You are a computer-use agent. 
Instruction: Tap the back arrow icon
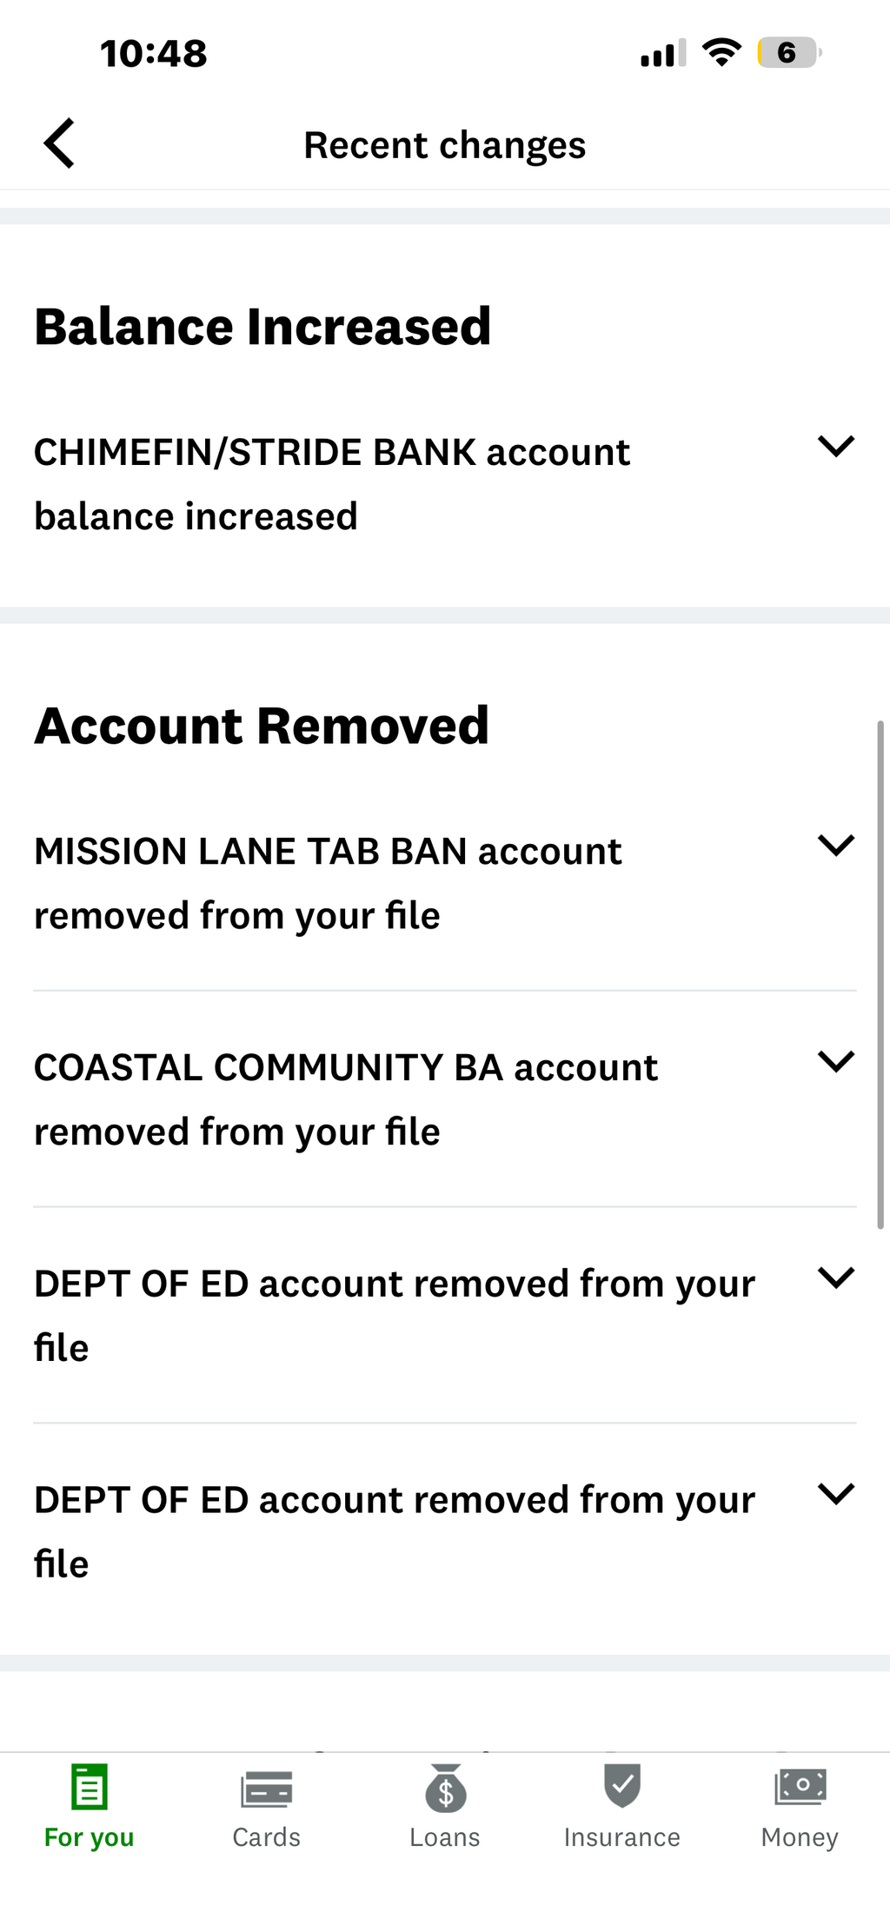point(59,143)
